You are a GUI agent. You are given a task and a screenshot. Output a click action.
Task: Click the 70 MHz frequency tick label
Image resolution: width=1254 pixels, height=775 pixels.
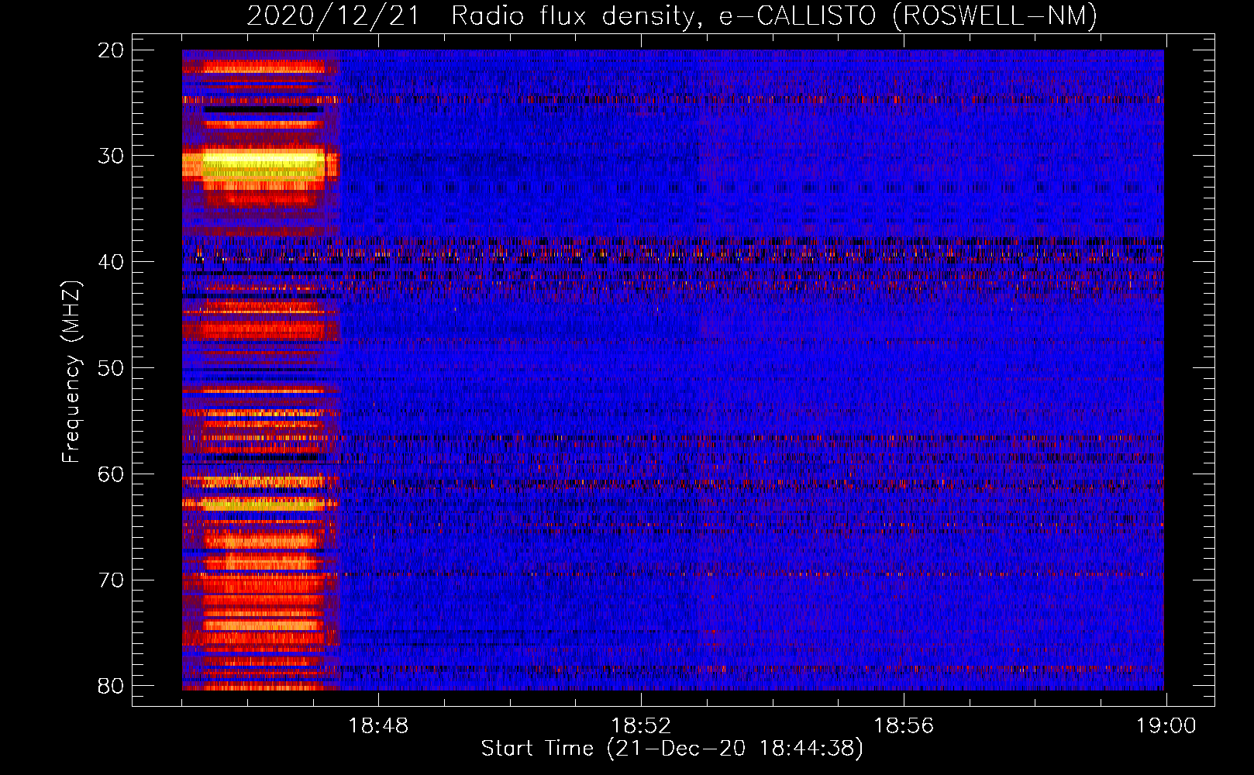click(x=111, y=580)
